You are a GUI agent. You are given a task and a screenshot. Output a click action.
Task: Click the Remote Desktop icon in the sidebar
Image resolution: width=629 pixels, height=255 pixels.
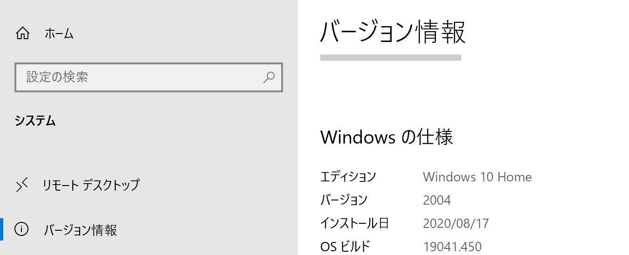[22, 185]
